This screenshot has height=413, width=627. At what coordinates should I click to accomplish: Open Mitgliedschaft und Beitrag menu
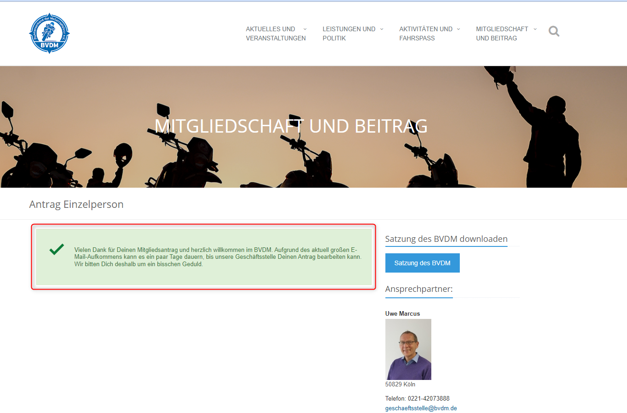pos(502,33)
